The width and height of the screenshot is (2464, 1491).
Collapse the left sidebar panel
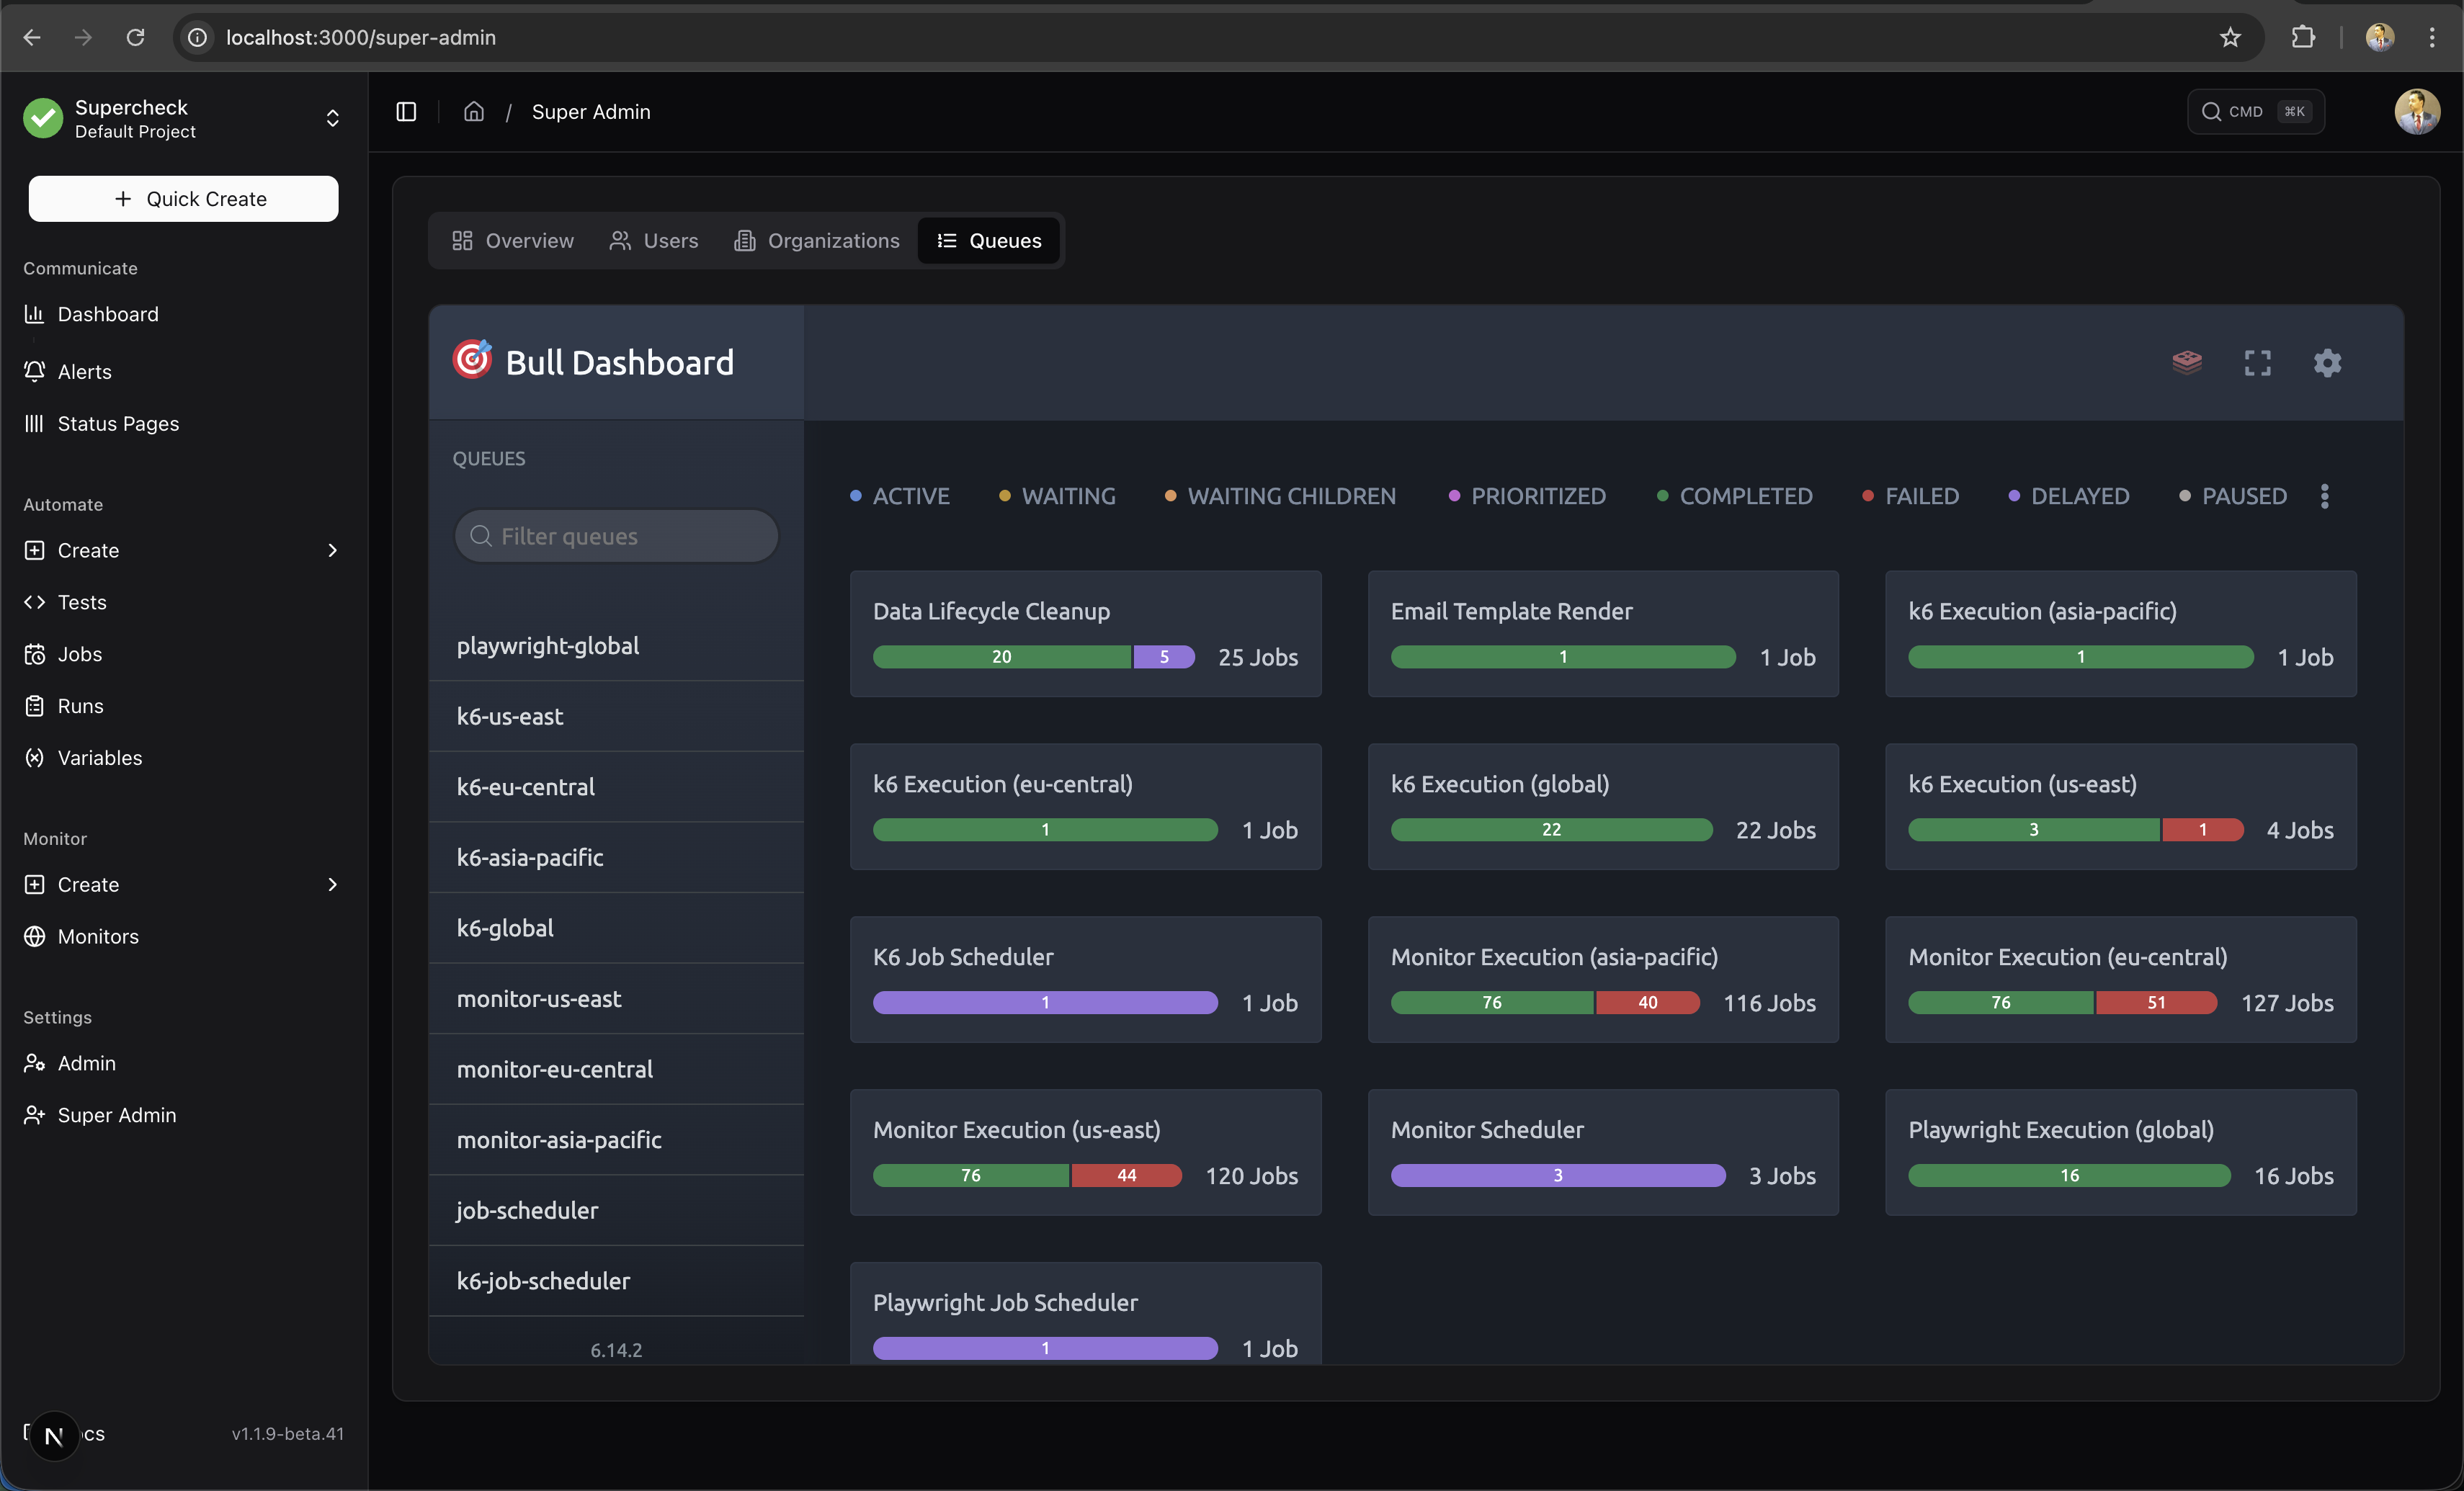click(x=405, y=111)
